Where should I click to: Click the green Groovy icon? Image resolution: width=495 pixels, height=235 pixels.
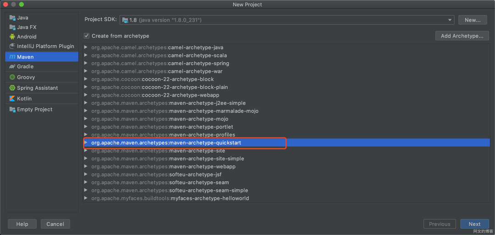point(12,77)
